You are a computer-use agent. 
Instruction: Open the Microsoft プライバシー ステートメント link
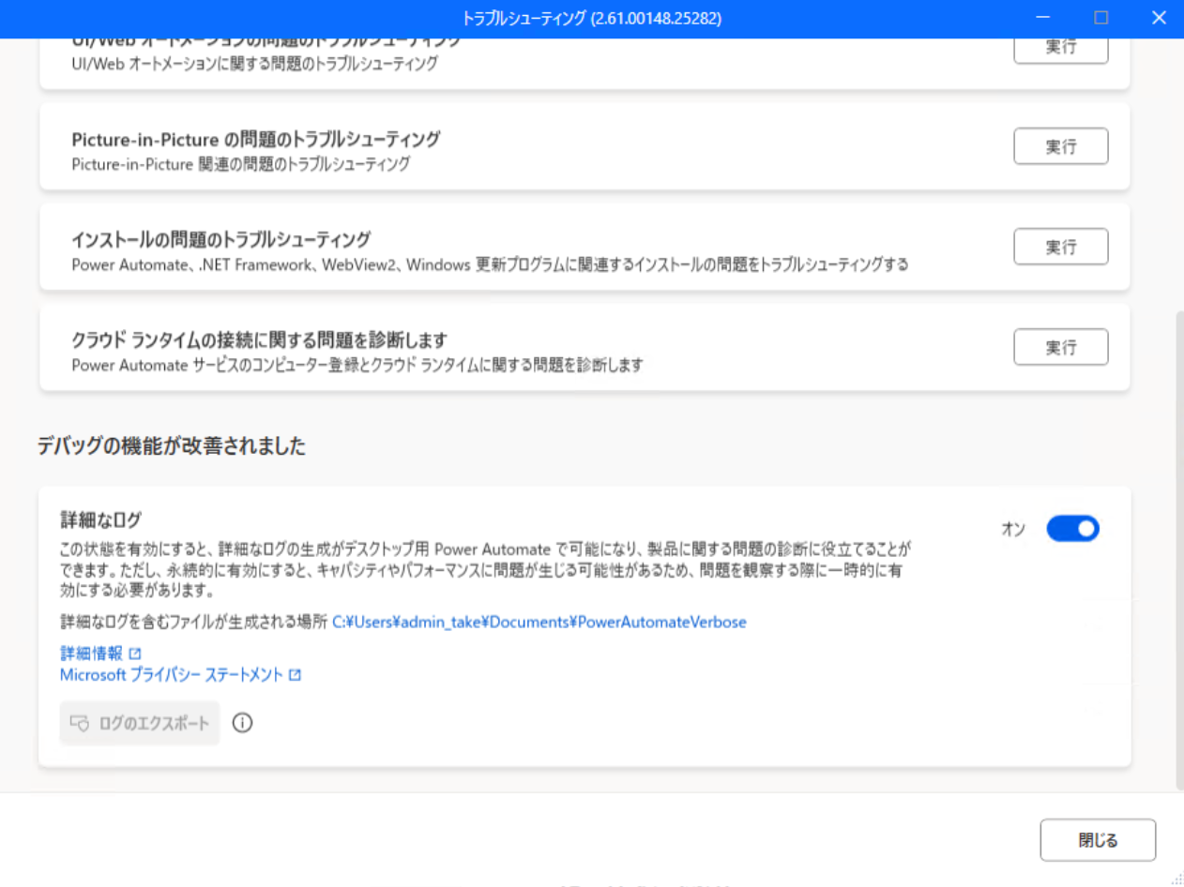click(172, 675)
